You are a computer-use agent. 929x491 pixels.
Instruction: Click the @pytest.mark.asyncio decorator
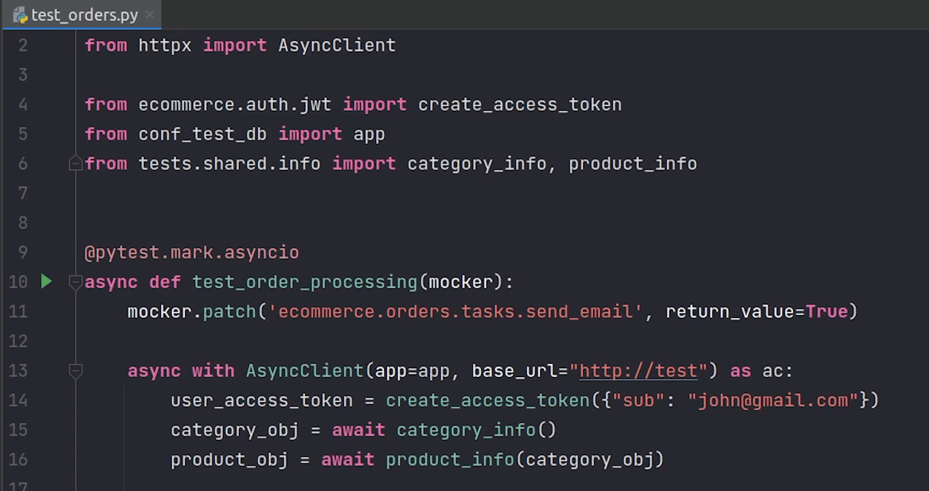(x=191, y=252)
